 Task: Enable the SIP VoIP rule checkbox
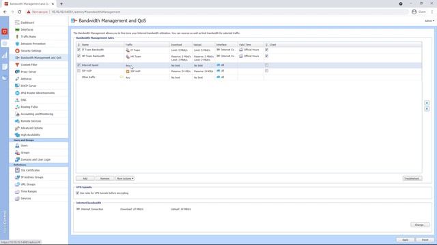coord(79,71)
